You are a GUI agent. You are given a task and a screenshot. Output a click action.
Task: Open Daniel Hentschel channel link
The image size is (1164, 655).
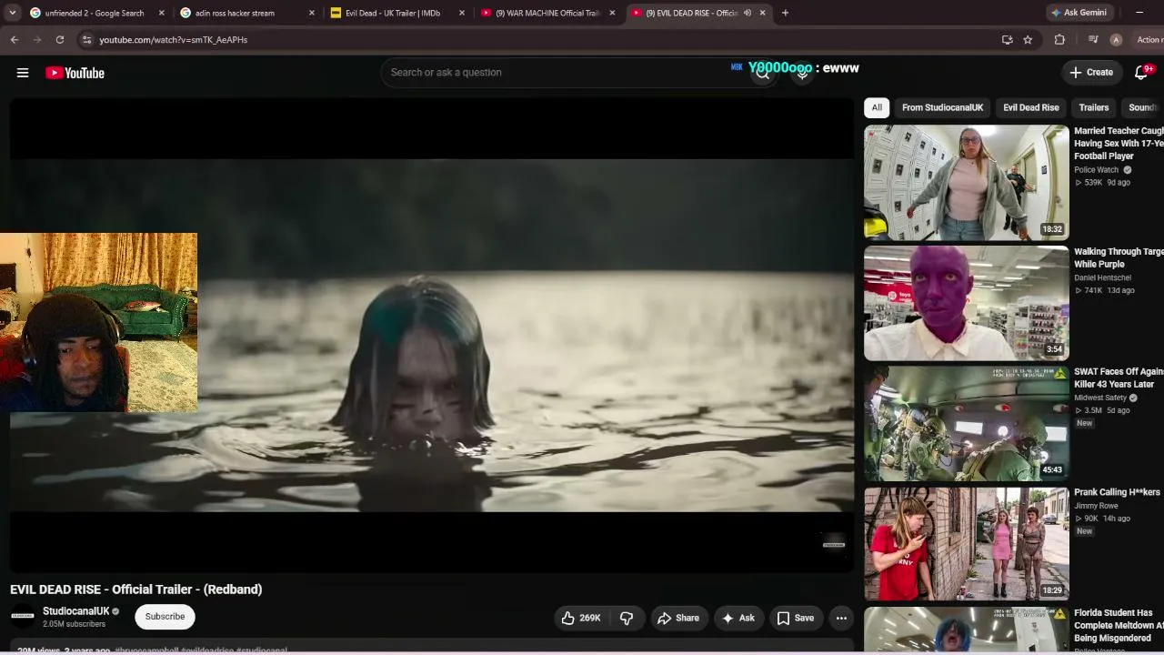[1103, 277]
